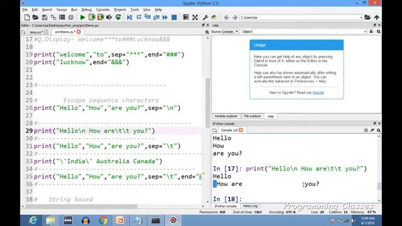Image resolution: width=402 pixels, height=226 pixels.
Task: Click Run cell and advance icon
Action: pyautogui.click(x=100, y=18)
